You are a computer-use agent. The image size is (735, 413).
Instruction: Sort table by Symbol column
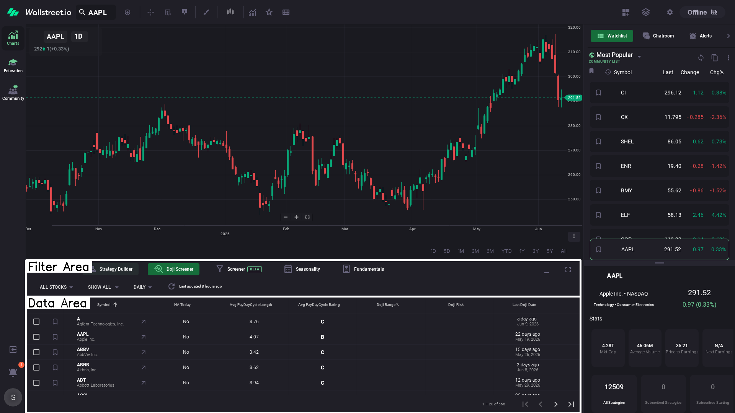click(107, 305)
